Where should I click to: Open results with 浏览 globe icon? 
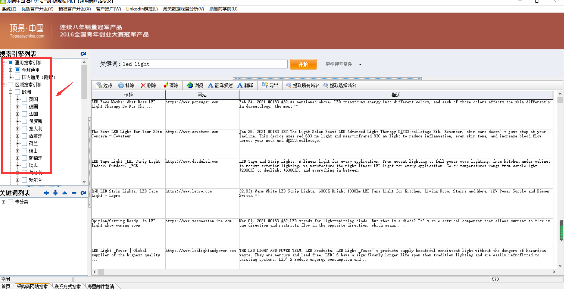coord(190,85)
